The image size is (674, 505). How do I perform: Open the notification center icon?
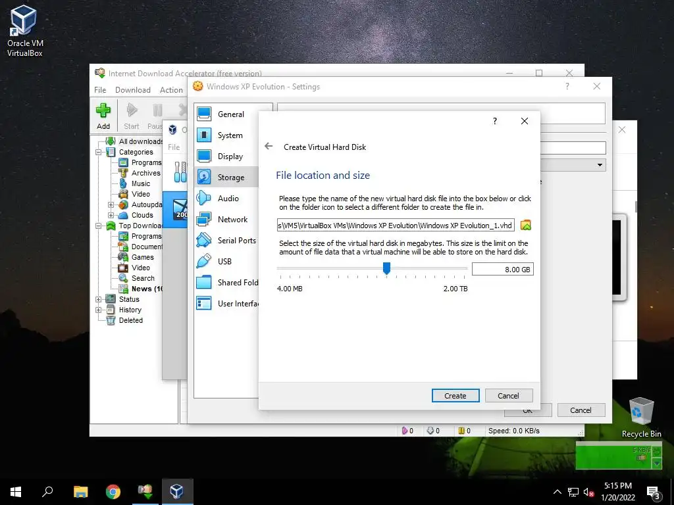coord(654,492)
